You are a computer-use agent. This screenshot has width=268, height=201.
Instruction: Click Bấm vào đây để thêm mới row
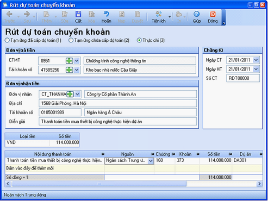pos(134,168)
